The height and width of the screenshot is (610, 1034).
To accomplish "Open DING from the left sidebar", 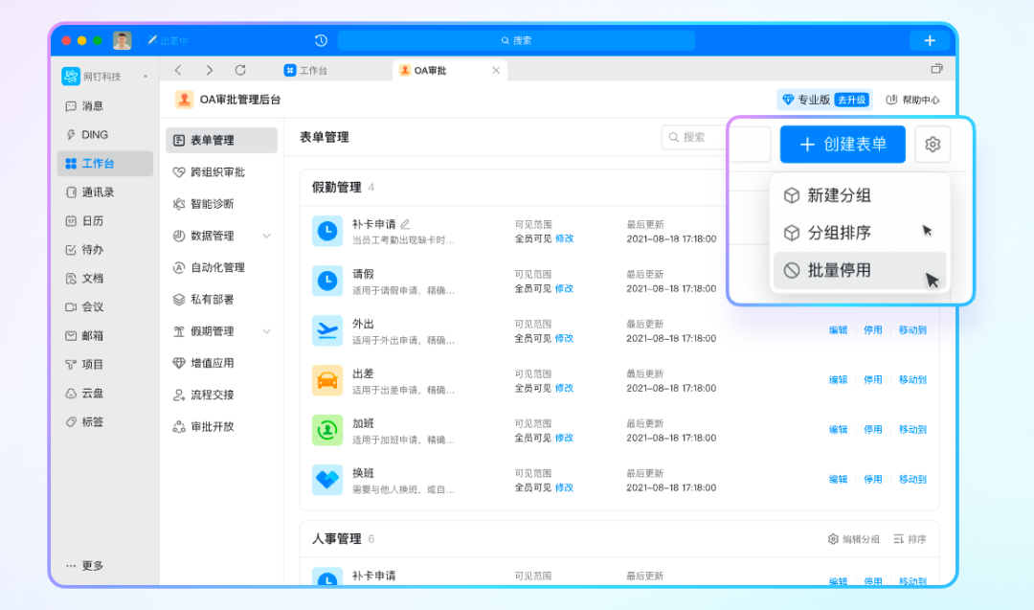I will pyautogui.click(x=95, y=135).
